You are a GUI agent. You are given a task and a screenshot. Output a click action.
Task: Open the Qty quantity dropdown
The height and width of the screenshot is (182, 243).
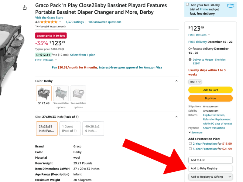click(195, 82)
